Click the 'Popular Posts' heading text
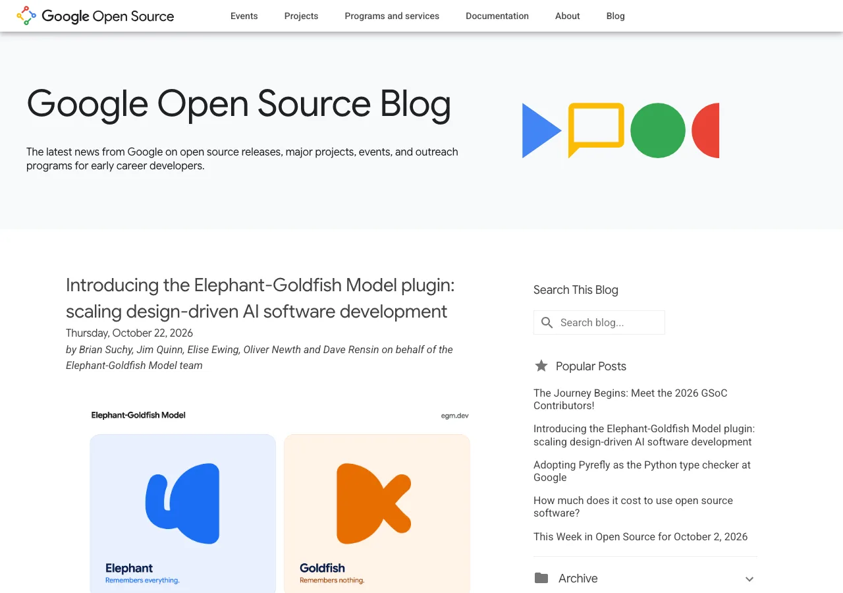Screen dimensions: 843x593 pos(591,366)
